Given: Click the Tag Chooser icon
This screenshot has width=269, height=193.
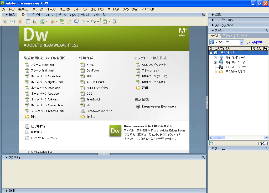Looking at the screenshot, I should tap(115, 22).
